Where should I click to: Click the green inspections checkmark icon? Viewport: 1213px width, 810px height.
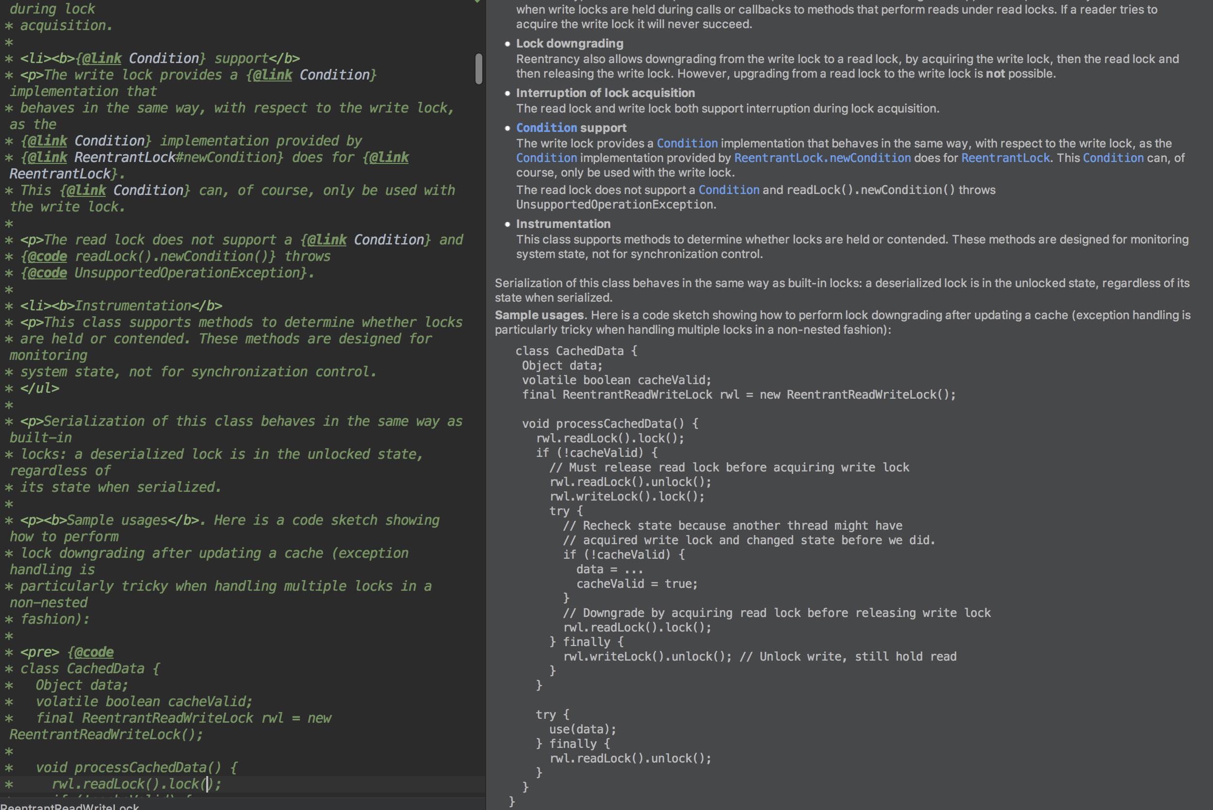(x=477, y=1)
